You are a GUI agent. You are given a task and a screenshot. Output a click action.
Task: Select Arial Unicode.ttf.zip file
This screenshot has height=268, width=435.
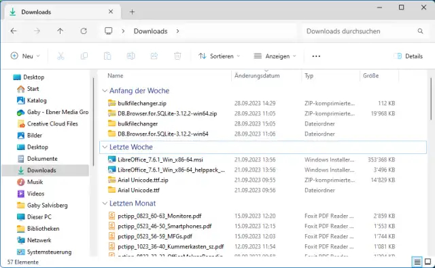(143, 180)
